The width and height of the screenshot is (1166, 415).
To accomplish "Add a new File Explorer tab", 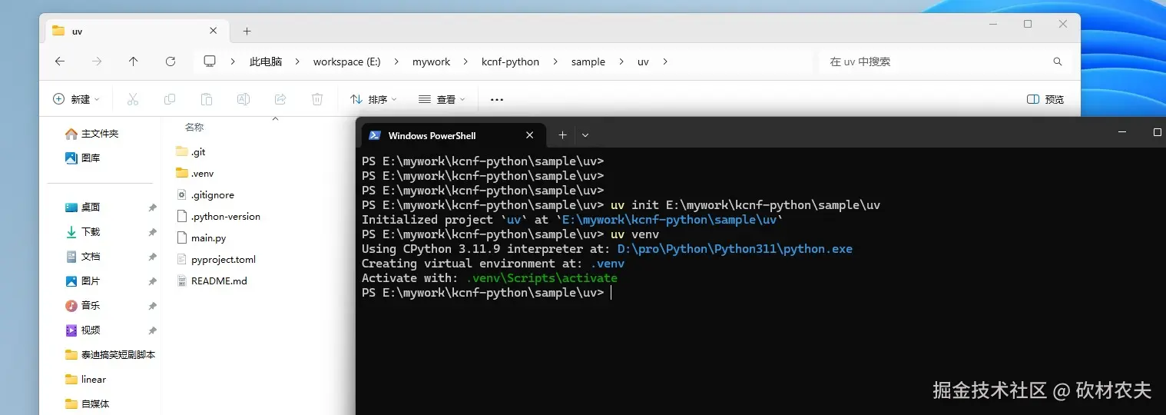I will [x=247, y=31].
